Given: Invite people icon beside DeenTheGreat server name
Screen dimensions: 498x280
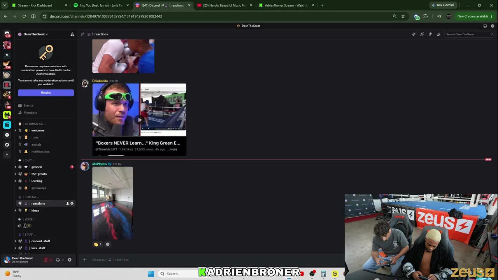Looking at the screenshot, I should (x=72, y=34).
